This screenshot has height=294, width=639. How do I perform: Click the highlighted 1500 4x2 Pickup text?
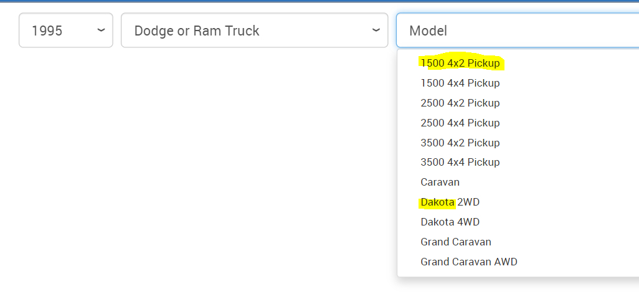pos(460,63)
